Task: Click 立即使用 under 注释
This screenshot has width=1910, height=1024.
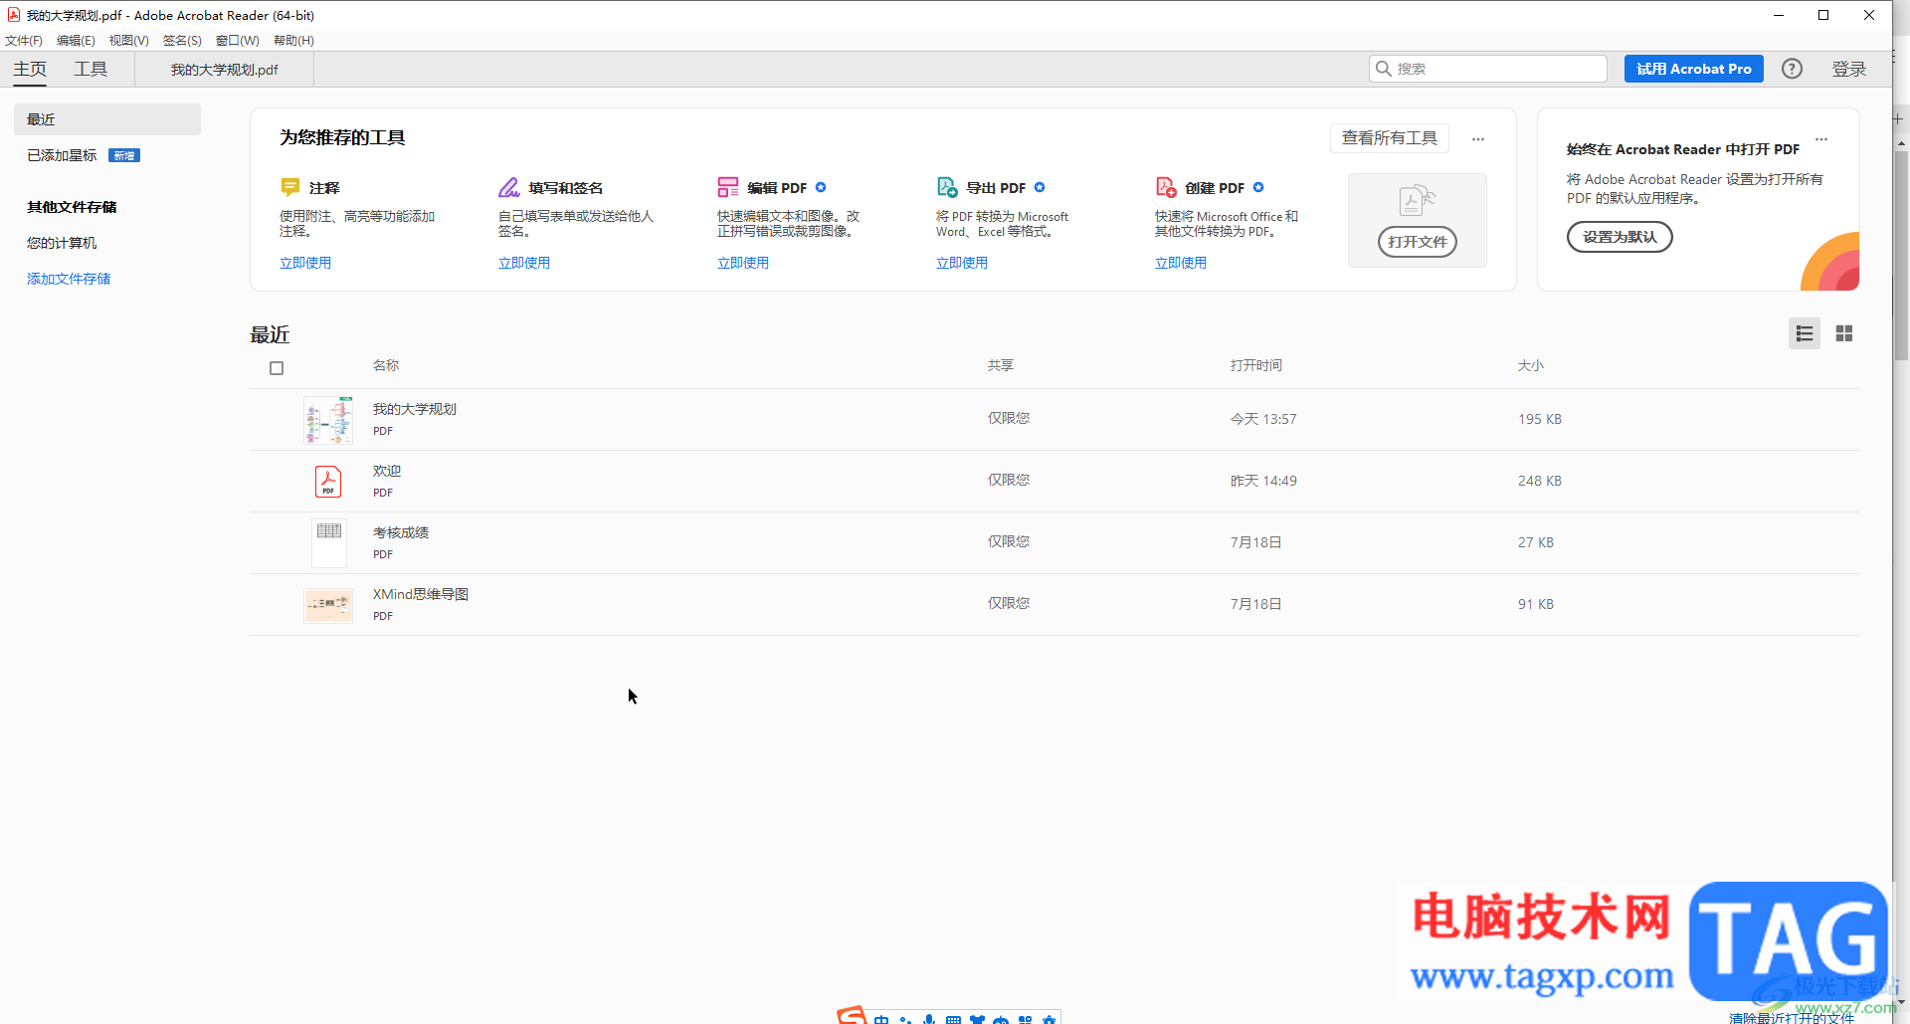Action: pyautogui.click(x=305, y=263)
